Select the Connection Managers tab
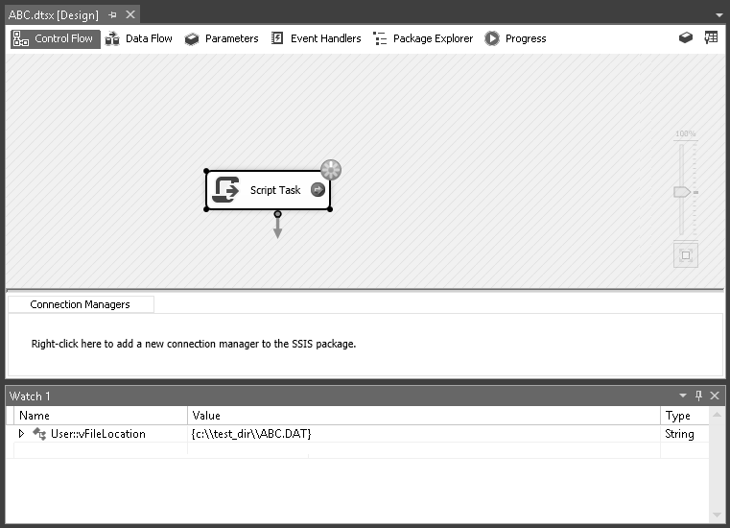 (80, 304)
